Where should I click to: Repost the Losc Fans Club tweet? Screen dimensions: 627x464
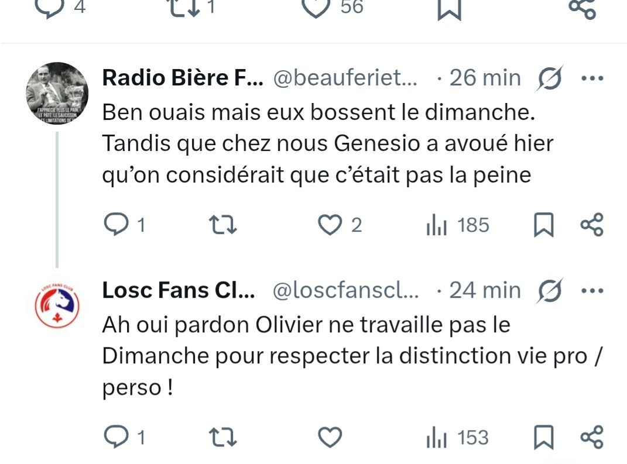coord(222,437)
